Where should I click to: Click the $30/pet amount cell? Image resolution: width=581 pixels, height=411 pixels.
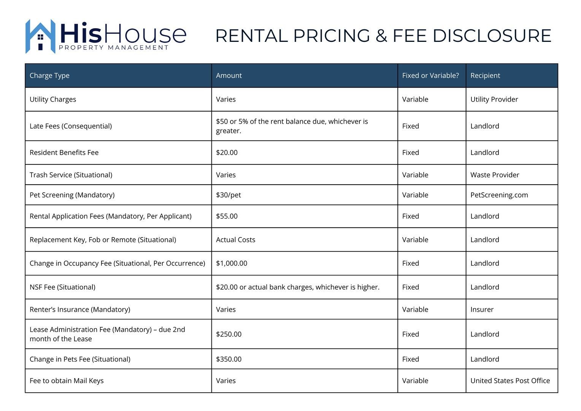228,195
